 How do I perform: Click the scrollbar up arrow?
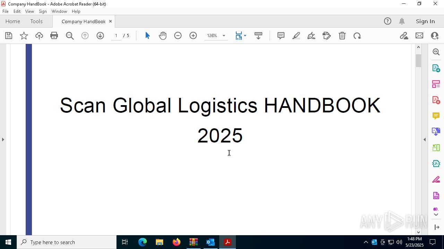(x=418, y=47)
